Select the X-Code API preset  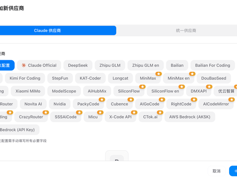tap(120, 117)
